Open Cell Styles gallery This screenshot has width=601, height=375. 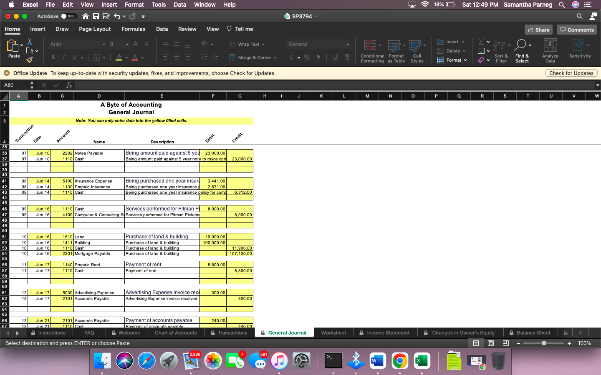[417, 51]
